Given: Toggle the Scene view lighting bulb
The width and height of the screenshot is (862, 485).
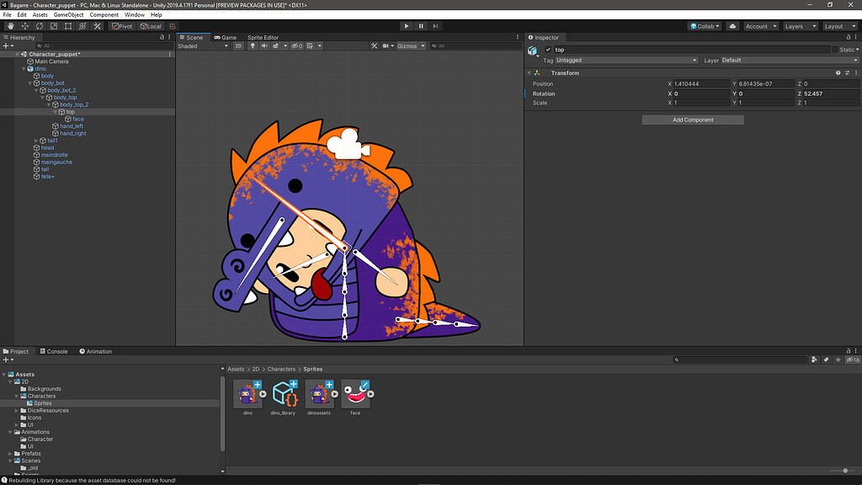Looking at the screenshot, I should pyautogui.click(x=253, y=46).
